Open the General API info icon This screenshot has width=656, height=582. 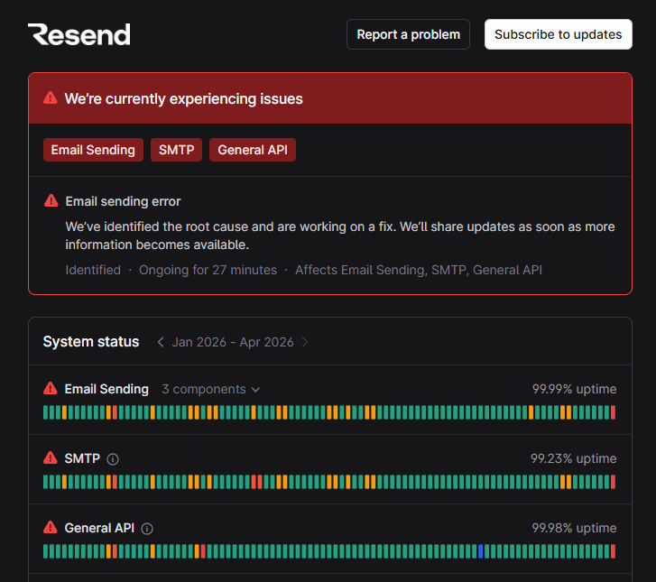147,529
